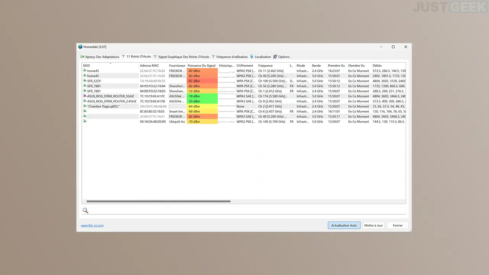Click the search magnifier icon

85,210
